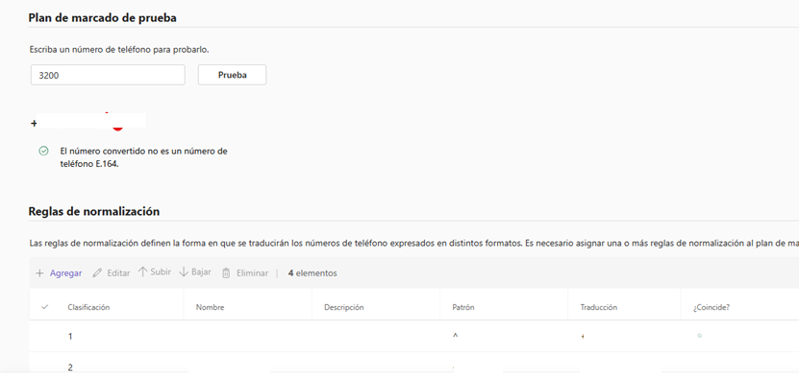Click the ¿Coincide? column header
Screen dimensions: 799x378
(712, 307)
